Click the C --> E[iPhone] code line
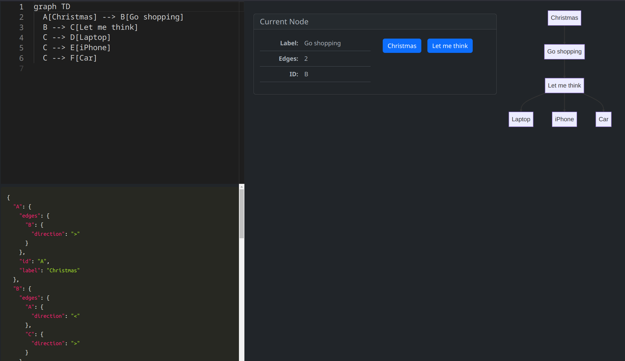Screen dimensions: 625x361 [x=77, y=48]
